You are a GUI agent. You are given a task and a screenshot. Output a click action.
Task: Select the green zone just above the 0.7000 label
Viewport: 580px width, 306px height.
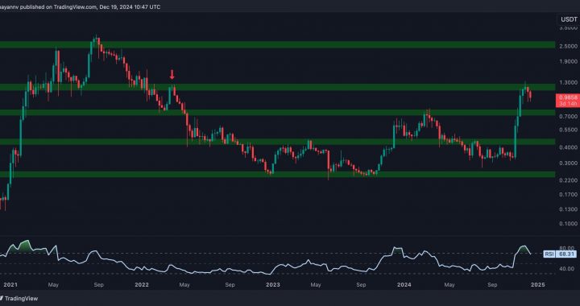[x=277, y=113]
